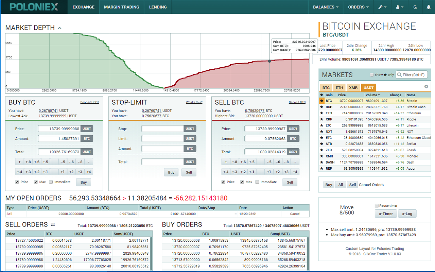435x272 pixels.
Task: Toggle star for STR market row
Action: [x=321, y=144]
